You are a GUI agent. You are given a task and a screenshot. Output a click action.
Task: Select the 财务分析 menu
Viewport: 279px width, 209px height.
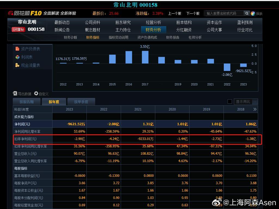(x=153, y=30)
